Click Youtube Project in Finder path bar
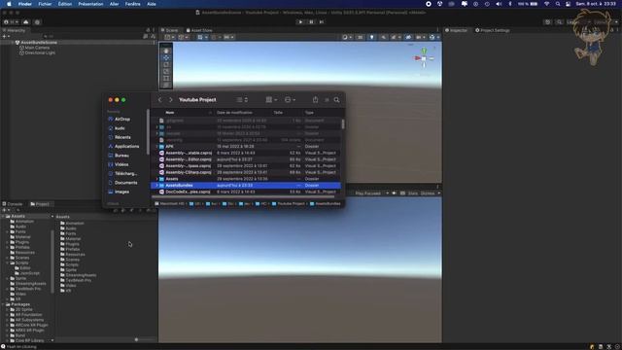The height and width of the screenshot is (350, 622). click(288, 203)
